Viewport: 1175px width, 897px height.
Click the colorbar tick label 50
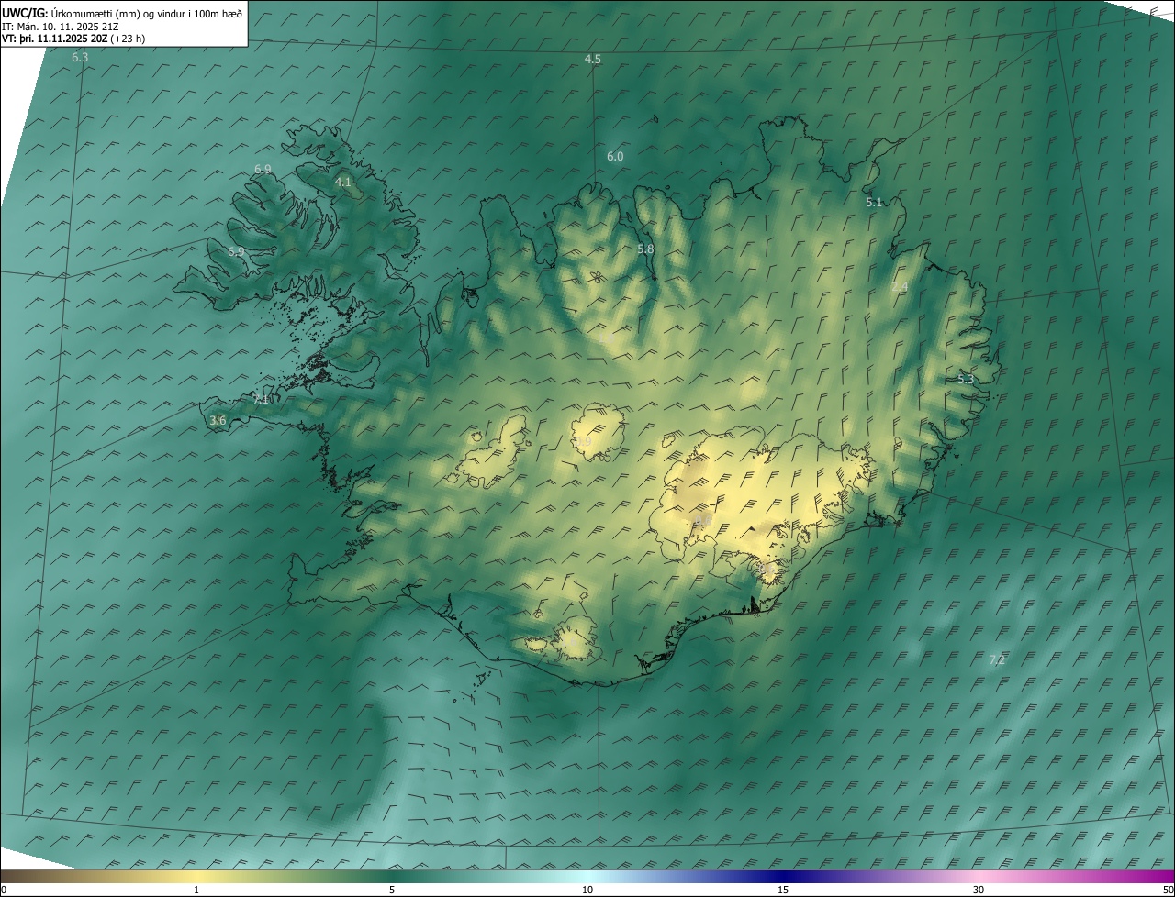click(x=1168, y=891)
